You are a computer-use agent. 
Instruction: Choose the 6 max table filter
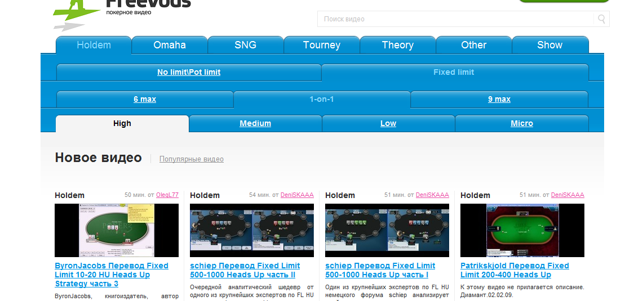tap(145, 99)
